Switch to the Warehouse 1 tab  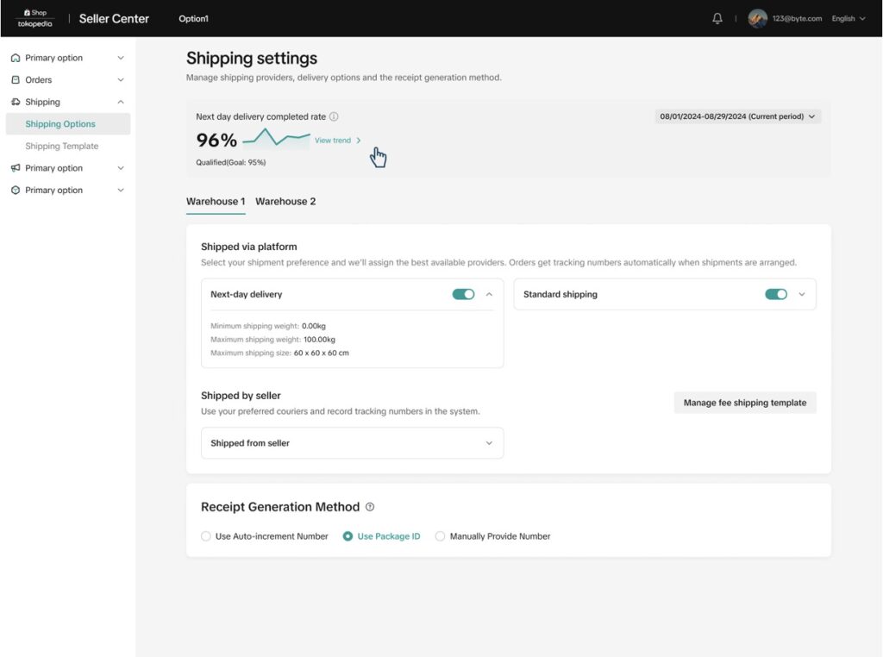216,202
